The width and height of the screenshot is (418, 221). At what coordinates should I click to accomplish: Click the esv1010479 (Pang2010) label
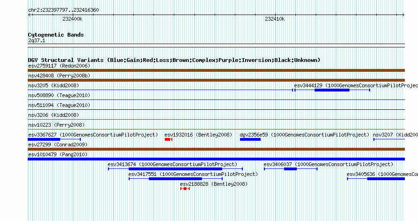(x=58, y=154)
